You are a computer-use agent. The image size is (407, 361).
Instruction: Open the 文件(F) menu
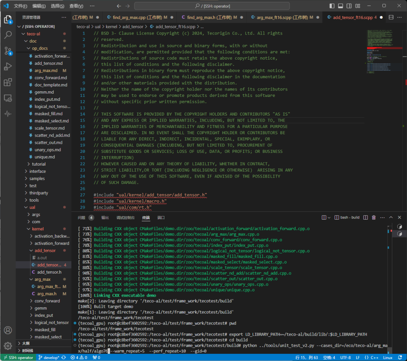coord(21,6)
